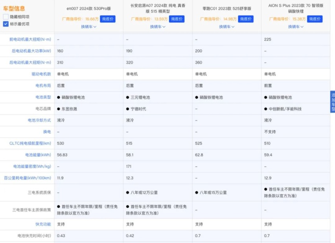Click the 快充功能 row label
This screenshot has width=335, height=243.
43,224
